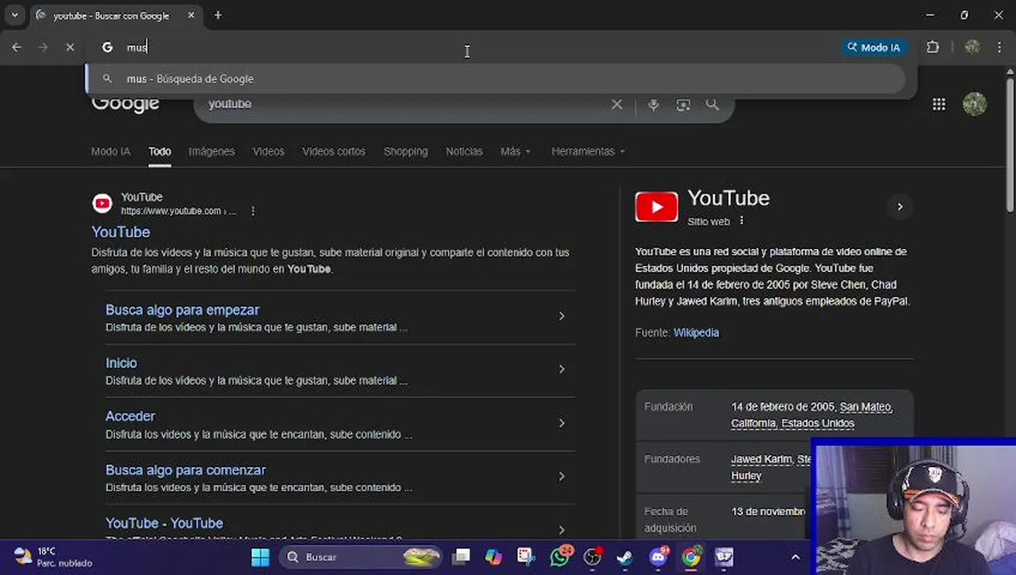Open Steam from the taskbar
1016x575 pixels.
coord(625,557)
